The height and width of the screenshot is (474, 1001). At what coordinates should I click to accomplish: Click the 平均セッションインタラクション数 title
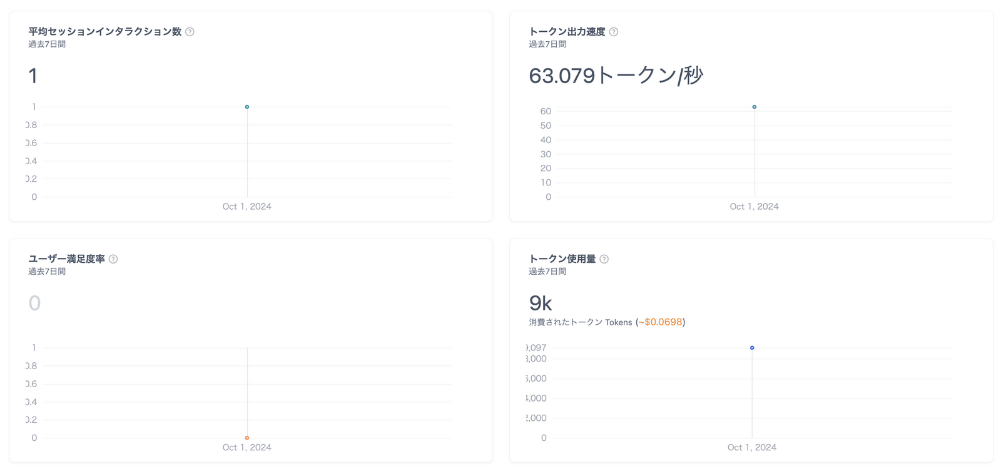[105, 31]
